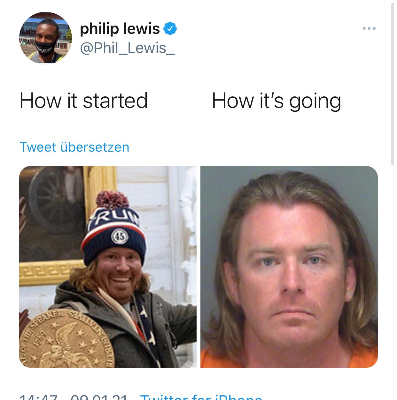Click the vertical scrollbar on the right edge
This screenshot has width=397, height=400.
pyautogui.click(x=393, y=84)
